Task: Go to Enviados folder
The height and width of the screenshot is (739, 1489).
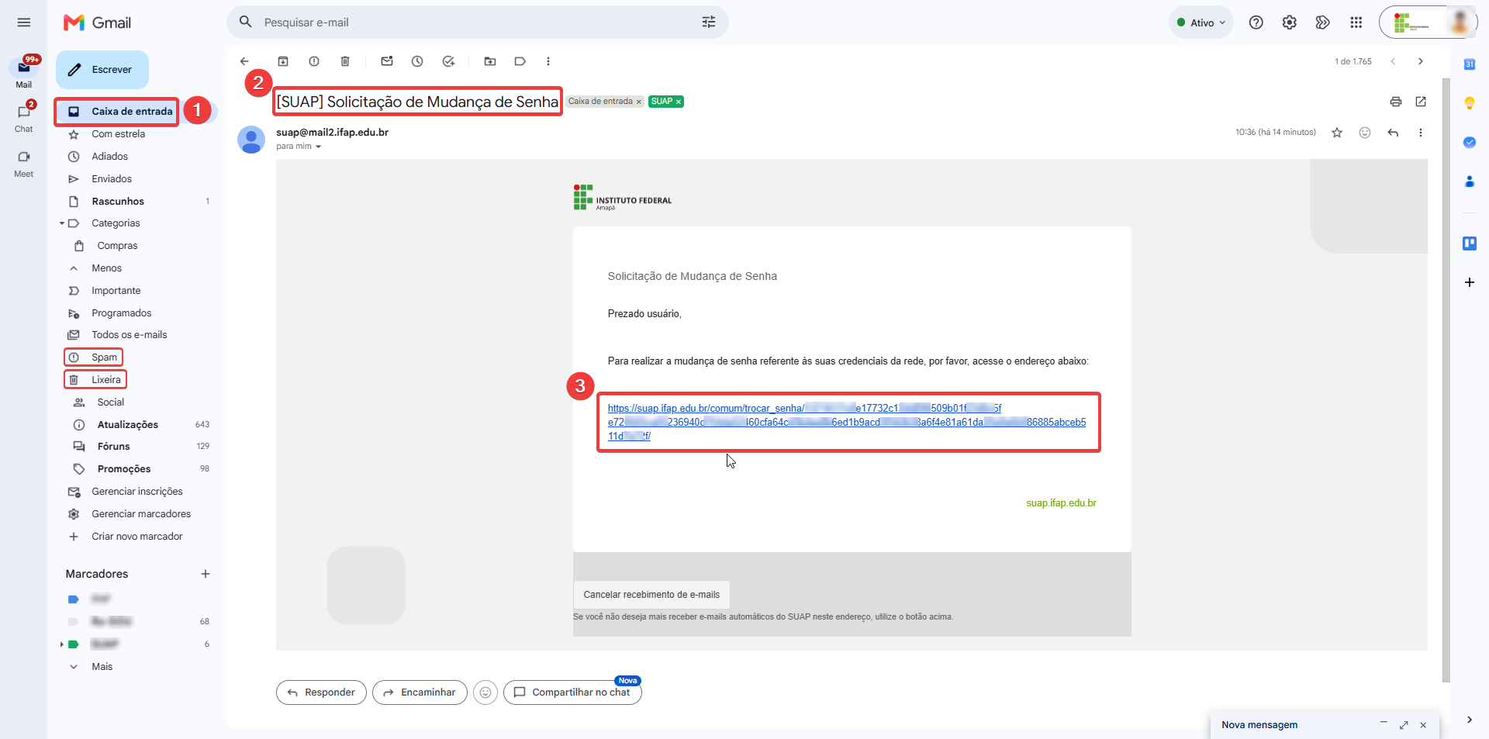Action: tap(112, 179)
